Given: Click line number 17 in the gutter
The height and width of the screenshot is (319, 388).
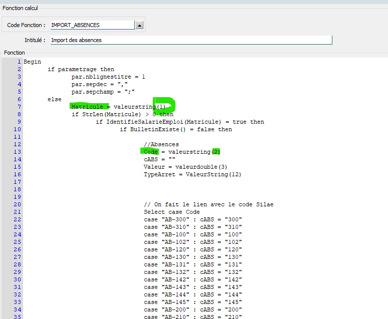Looking at the screenshot, I should pyautogui.click(x=18, y=182).
